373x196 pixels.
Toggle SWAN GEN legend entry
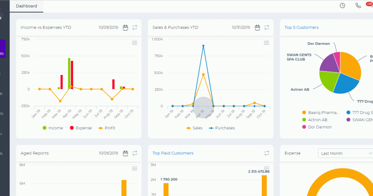click(360, 120)
